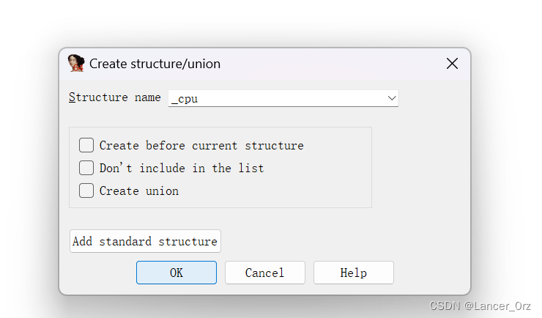Viewport: 542px width, 318px height.
Task: Open the Help button
Action: [353, 273]
